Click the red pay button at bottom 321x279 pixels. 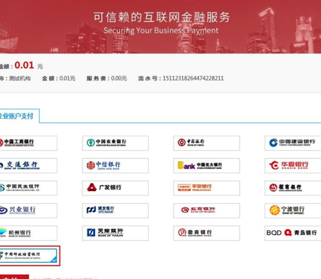(x=14, y=277)
